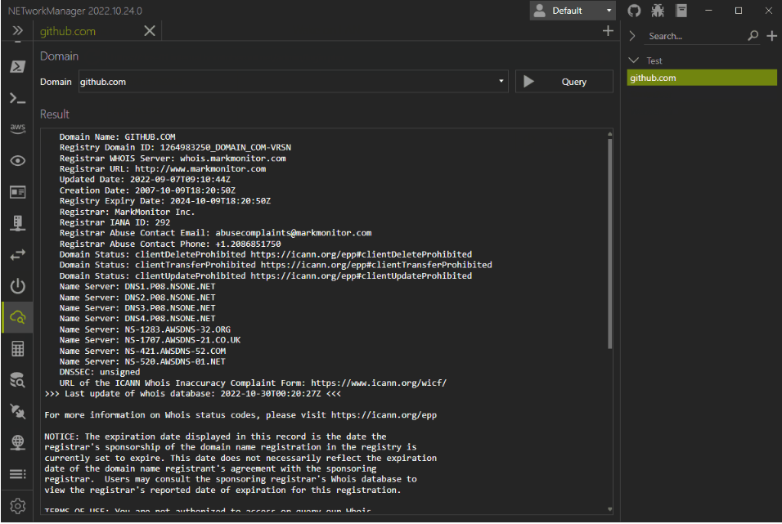The image size is (782, 524).
Task: Select the PowerShell tool
Action: 18,66
